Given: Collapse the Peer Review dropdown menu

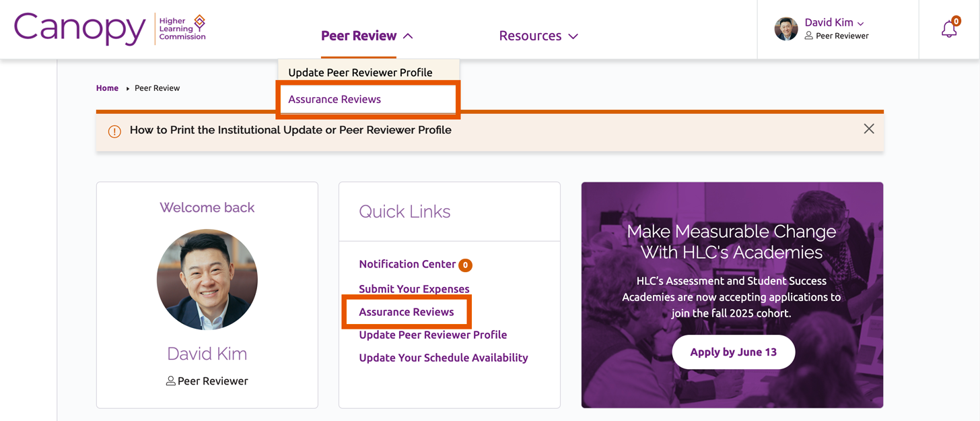Looking at the screenshot, I should (359, 35).
